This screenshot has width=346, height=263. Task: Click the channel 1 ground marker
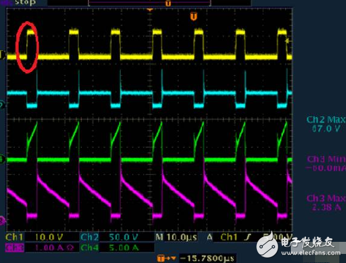point(2,55)
